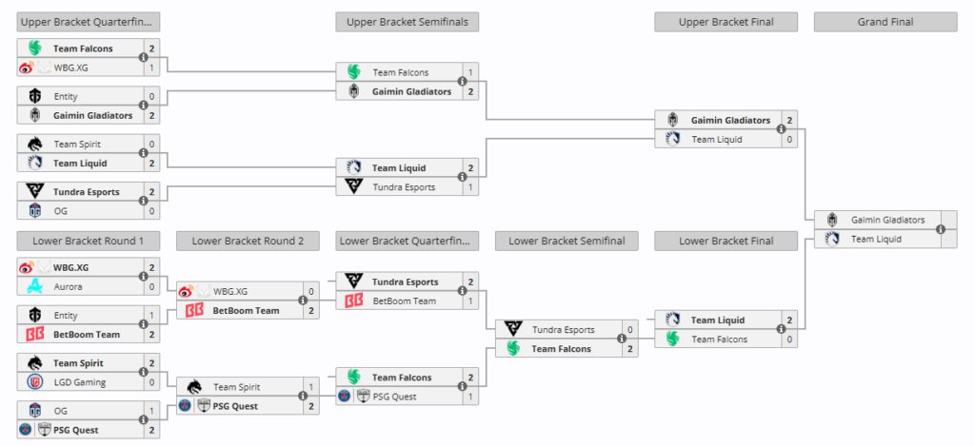Click Tundra Esports logo in Lower Bracket Semifinal

(512, 330)
